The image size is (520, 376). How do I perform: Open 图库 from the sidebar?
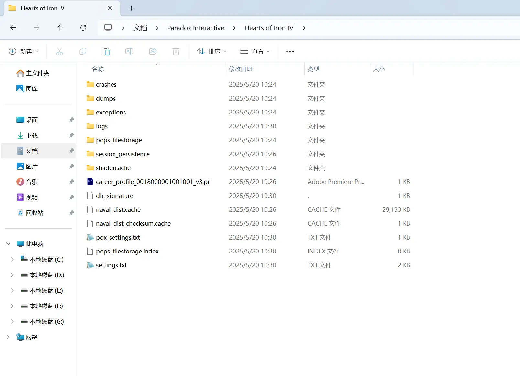[x=31, y=88]
